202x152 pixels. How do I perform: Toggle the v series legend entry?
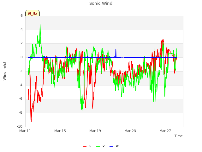100,146
